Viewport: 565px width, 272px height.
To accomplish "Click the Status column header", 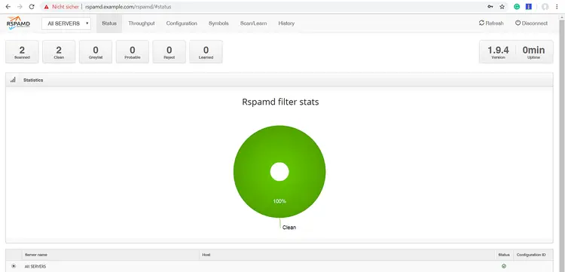I will click(x=504, y=255).
